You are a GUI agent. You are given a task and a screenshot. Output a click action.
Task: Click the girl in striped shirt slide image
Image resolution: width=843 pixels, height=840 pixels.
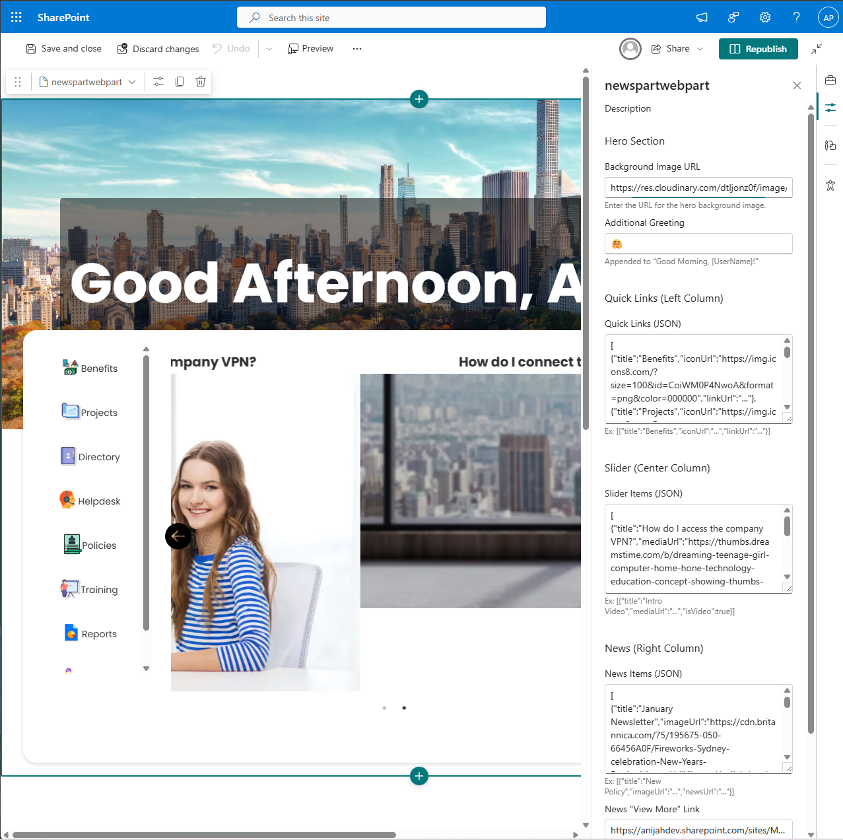coord(265,532)
